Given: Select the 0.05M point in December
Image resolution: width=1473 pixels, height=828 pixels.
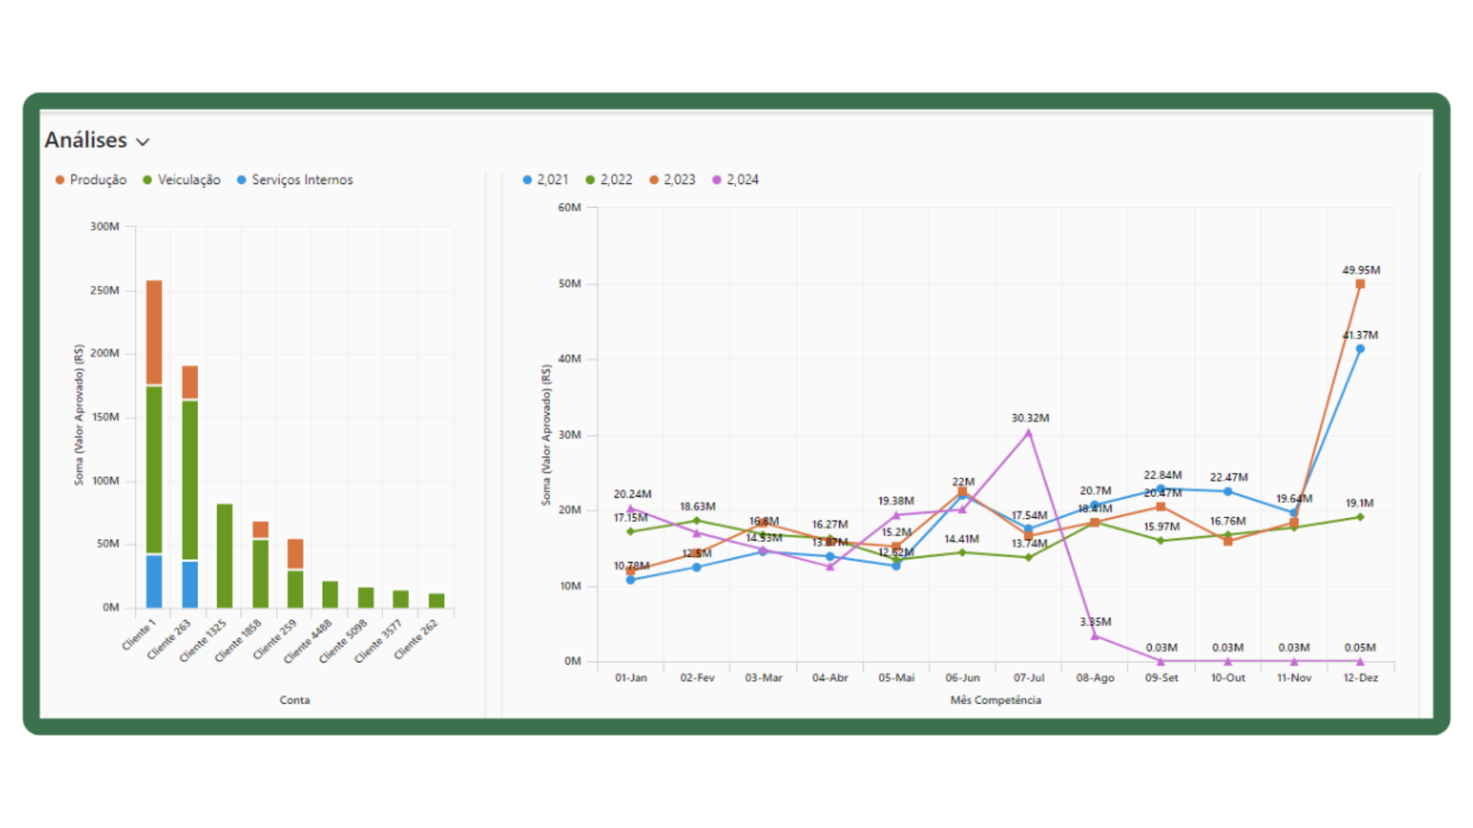Looking at the screenshot, I should pos(1360,661).
